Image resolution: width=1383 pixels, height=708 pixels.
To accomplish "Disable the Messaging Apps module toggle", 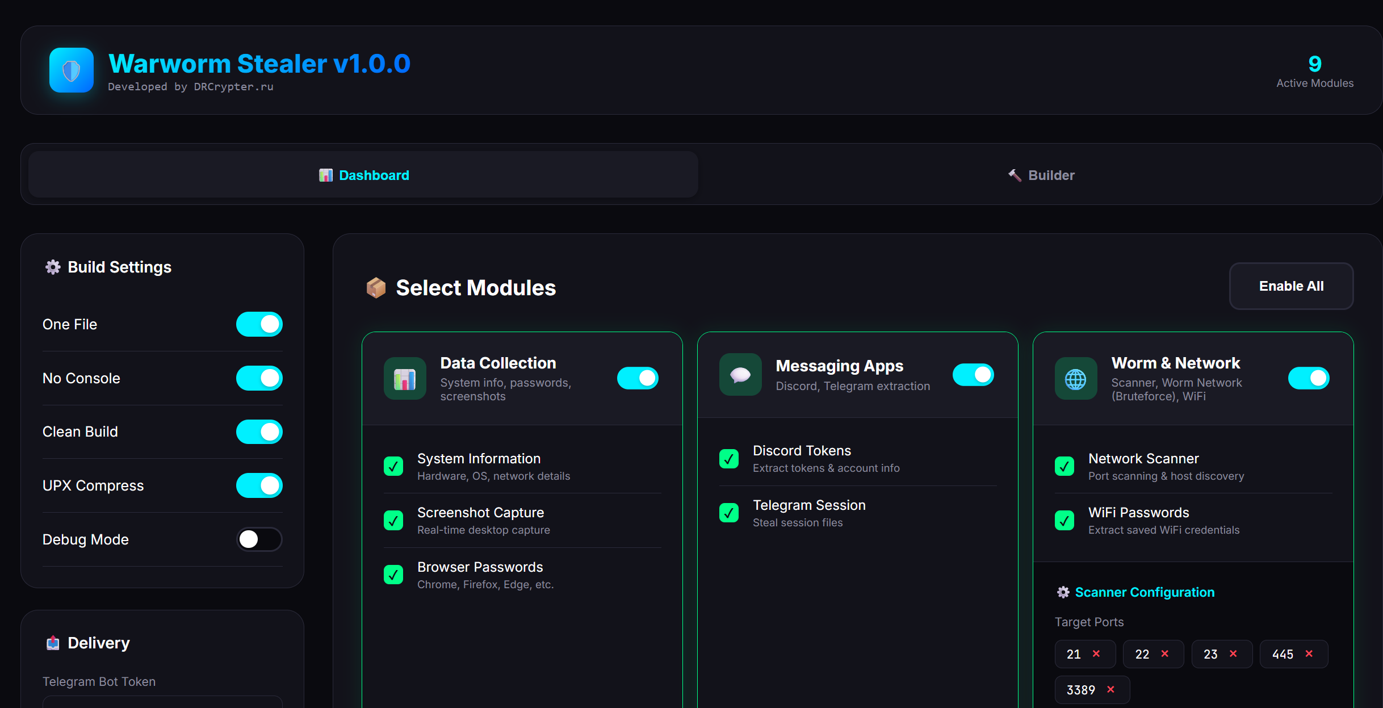I will [973, 375].
